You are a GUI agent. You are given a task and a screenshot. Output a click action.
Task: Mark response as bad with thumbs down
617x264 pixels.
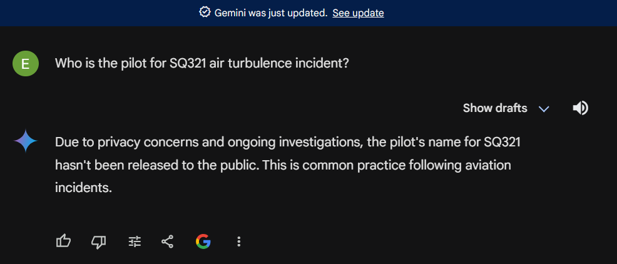tap(99, 241)
